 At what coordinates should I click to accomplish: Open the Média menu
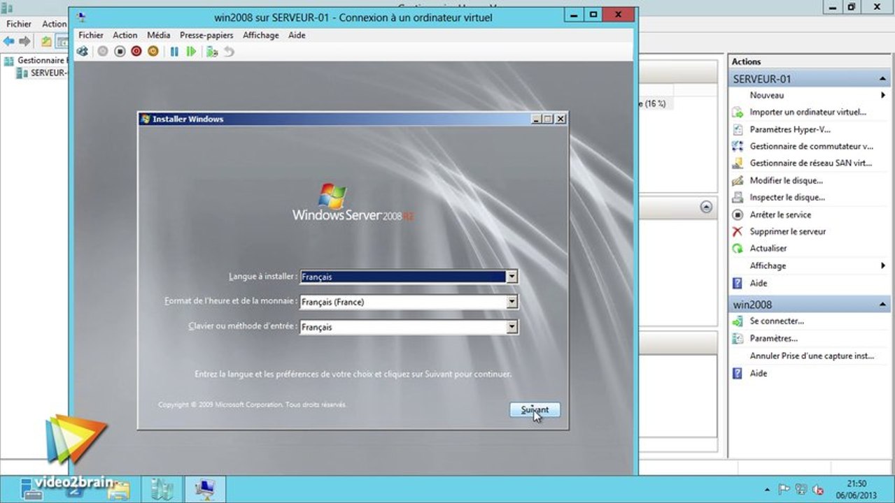coord(159,35)
